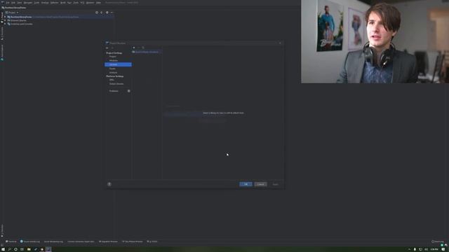Select the library entry in the list
Viewport: 449px width, 252px height.
(147, 52)
